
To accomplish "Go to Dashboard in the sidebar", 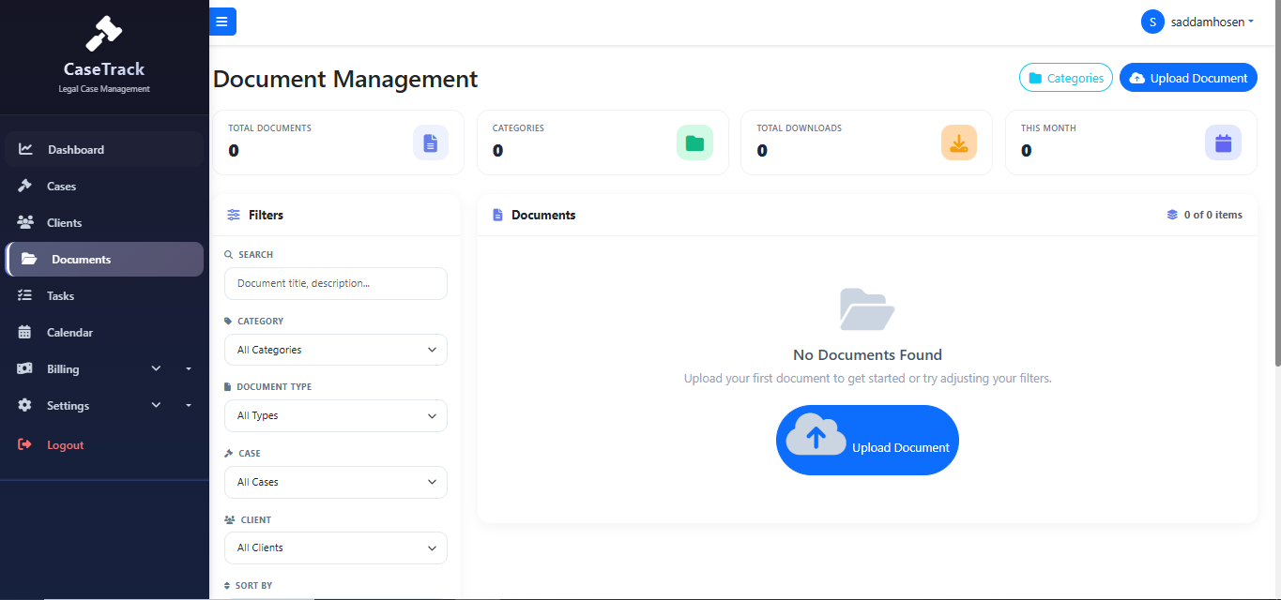I will pyautogui.click(x=104, y=149).
